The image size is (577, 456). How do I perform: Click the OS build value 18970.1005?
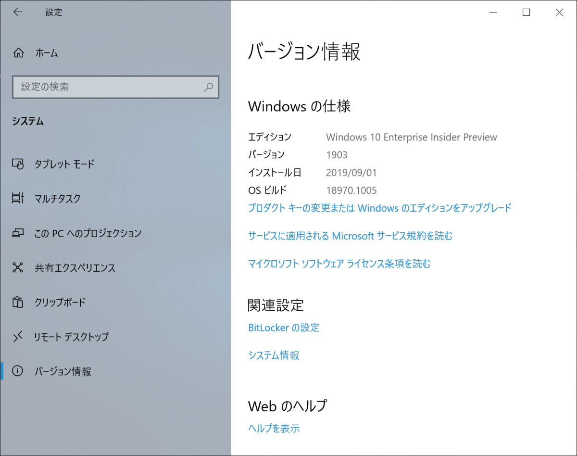tap(351, 190)
